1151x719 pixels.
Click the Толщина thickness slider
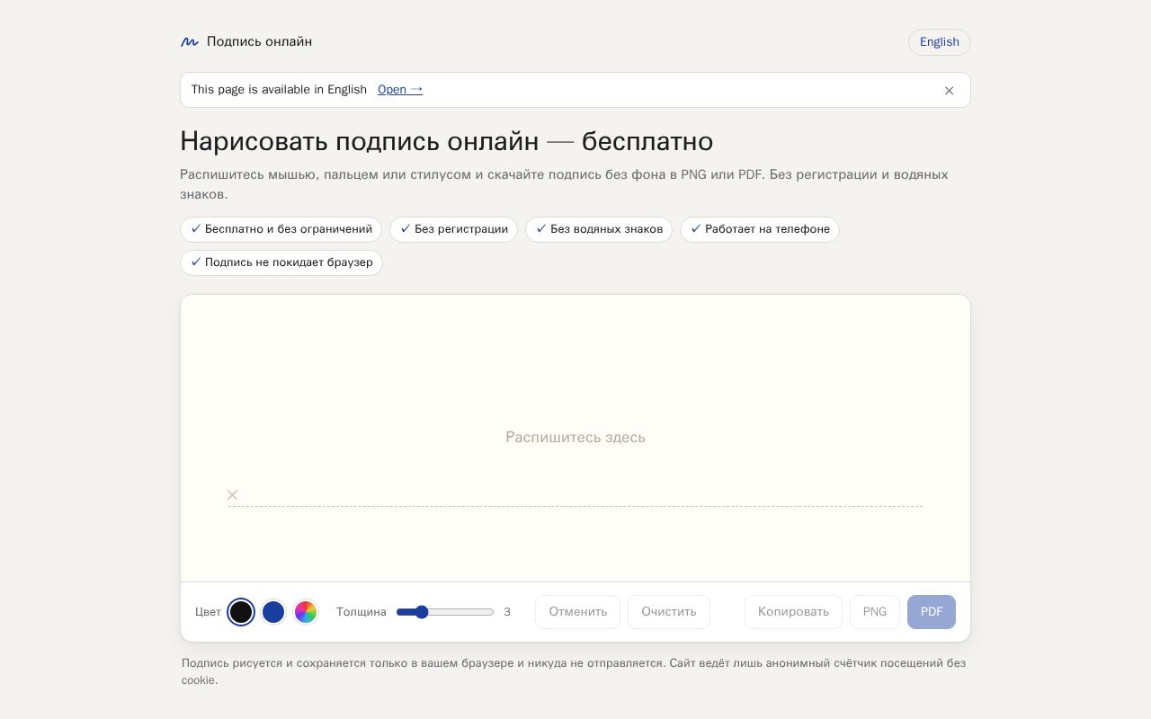click(445, 612)
